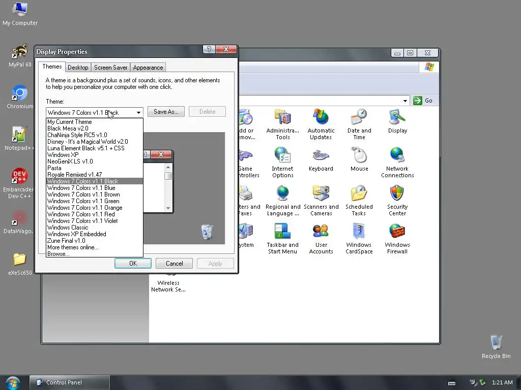Open Taskbar and Start Menu icon
This screenshot has height=390, width=521.
(283, 239)
